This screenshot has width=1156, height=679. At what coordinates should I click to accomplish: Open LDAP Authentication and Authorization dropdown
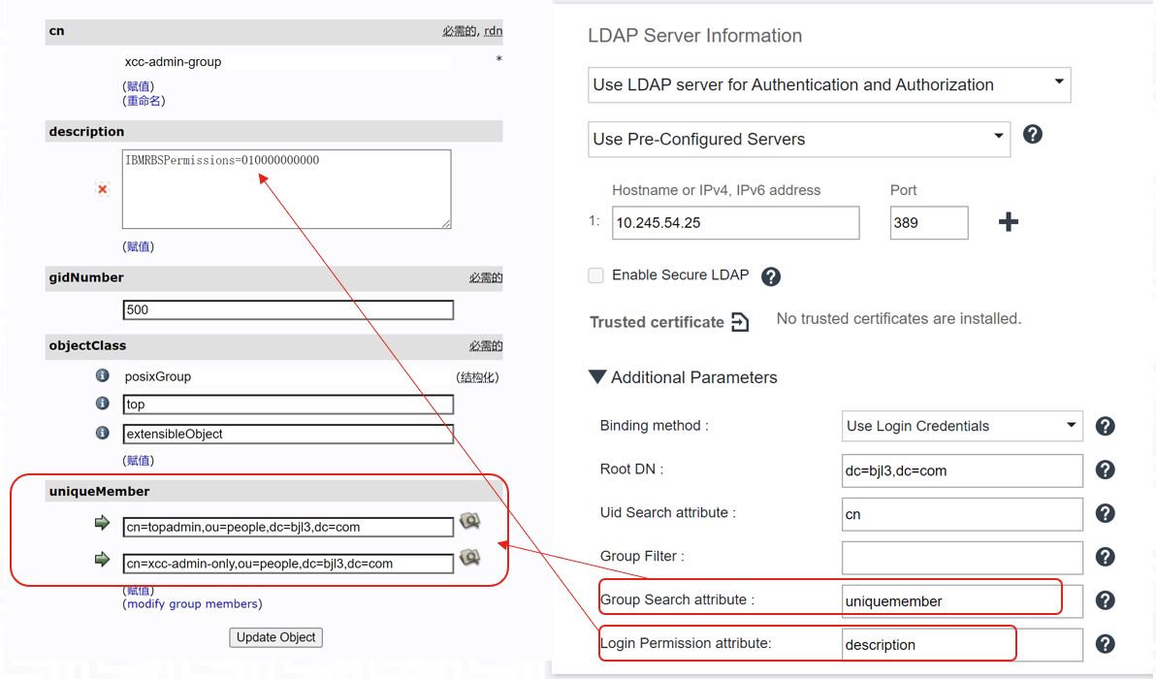829,84
